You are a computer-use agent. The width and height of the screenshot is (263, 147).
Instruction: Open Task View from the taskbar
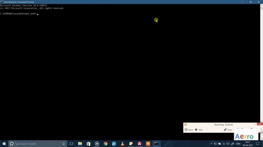coord(71,144)
